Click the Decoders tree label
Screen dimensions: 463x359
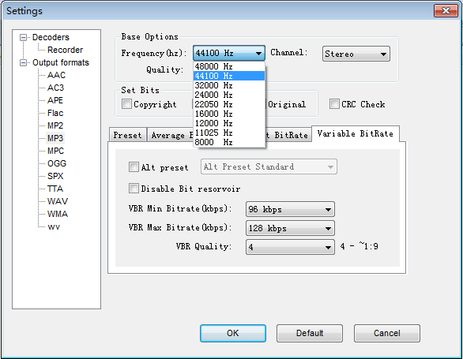pos(51,37)
